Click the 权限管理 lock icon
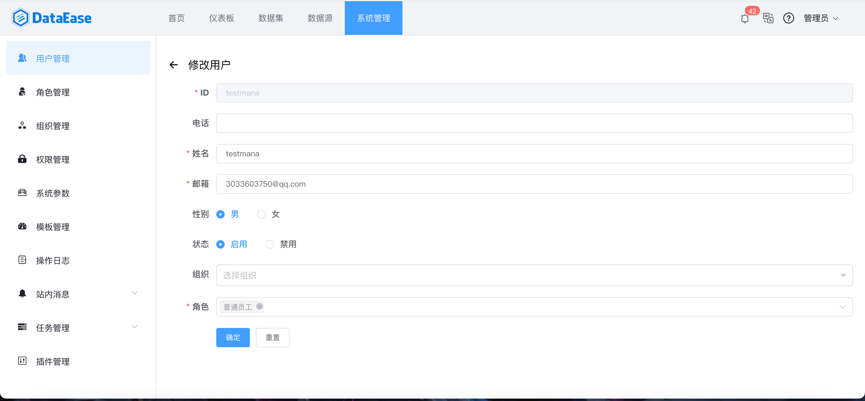The height and width of the screenshot is (401, 865). pos(22,159)
